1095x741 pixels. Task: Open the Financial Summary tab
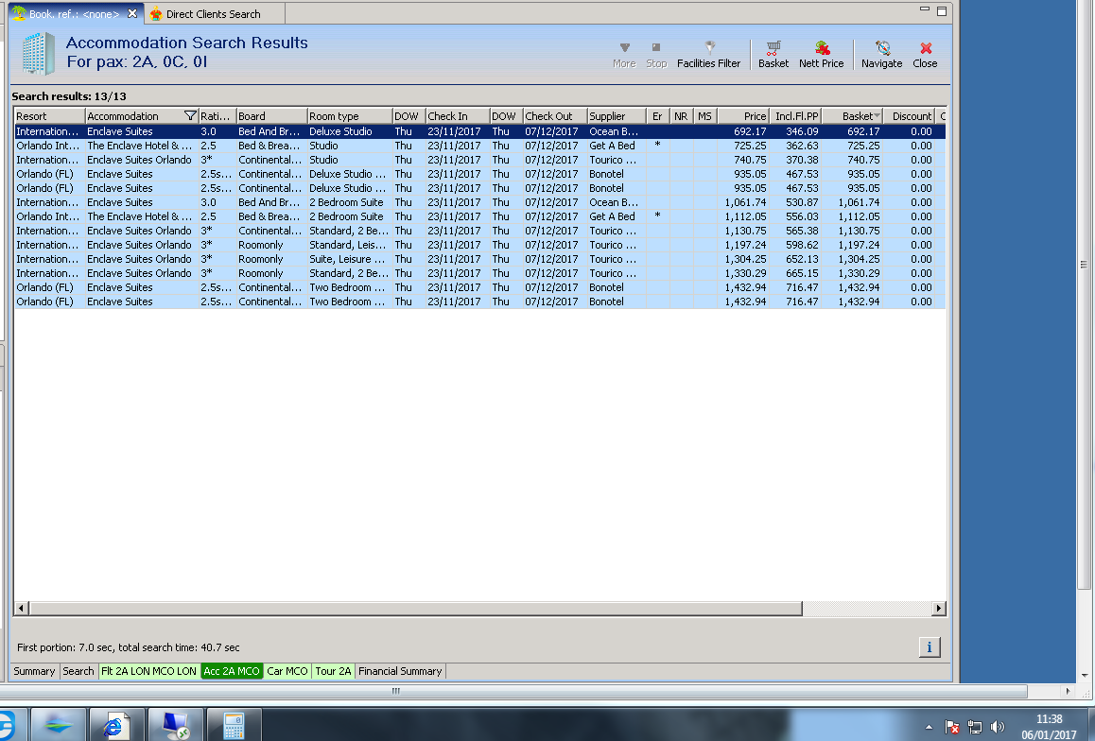tap(400, 671)
